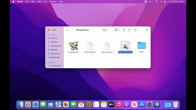Select the Apps folder
The width and height of the screenshot is (196, 110).
point(141,45)
